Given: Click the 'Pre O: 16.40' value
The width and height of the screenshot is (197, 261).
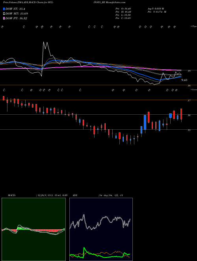Looking at the screenshot, I should [x=123, y=9].
